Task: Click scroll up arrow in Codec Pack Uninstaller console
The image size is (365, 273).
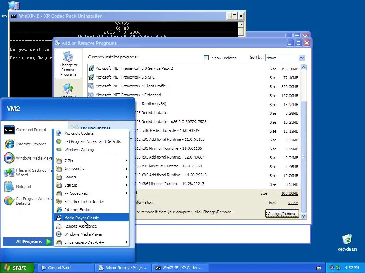Action: pyautogui.click(x=241, y=25)
